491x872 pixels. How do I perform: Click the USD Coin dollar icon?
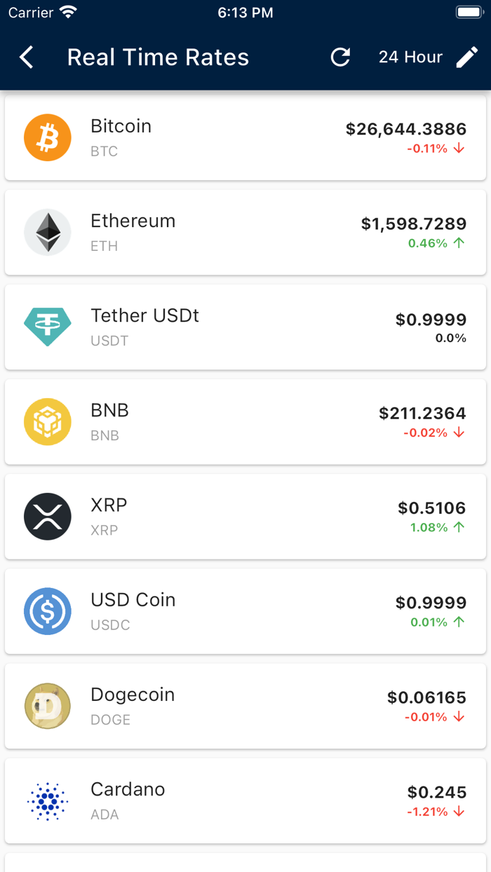47,611
